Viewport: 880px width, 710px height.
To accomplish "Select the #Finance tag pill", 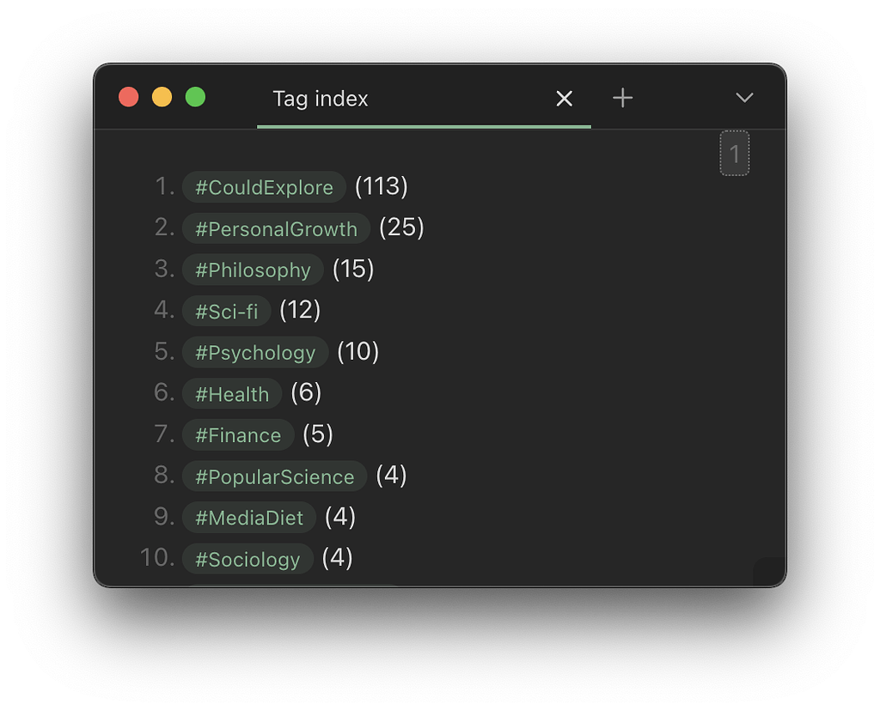I will click(x=237, y=434).
